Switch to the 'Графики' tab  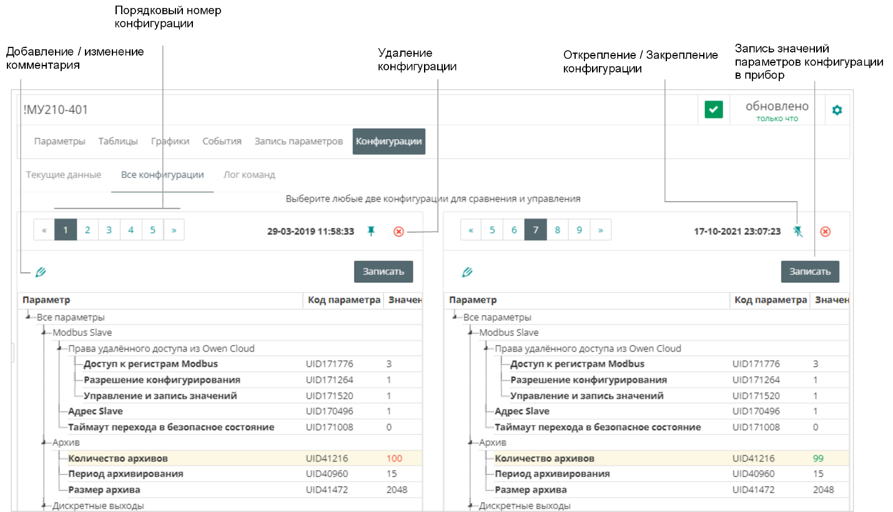click(x=170, y=141)
